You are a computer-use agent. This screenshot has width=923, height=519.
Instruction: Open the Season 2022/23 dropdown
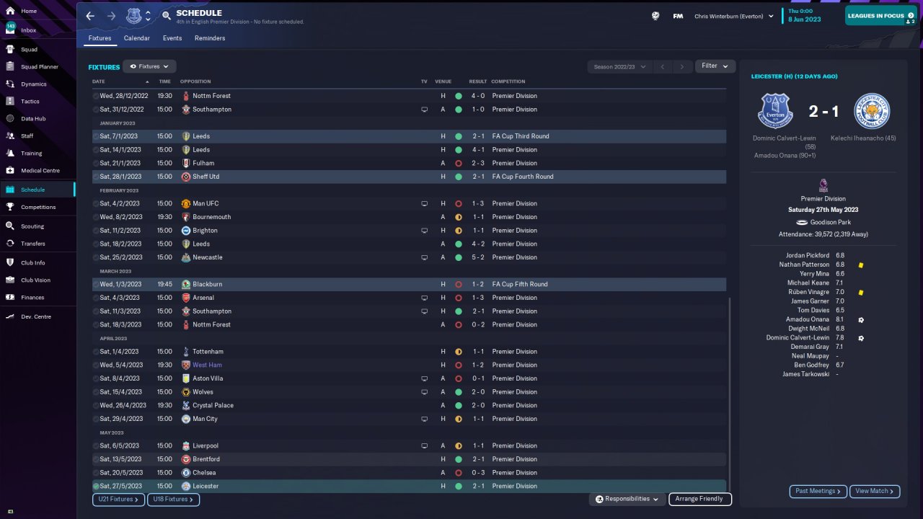pyautogui.click(x=619, y=67)
